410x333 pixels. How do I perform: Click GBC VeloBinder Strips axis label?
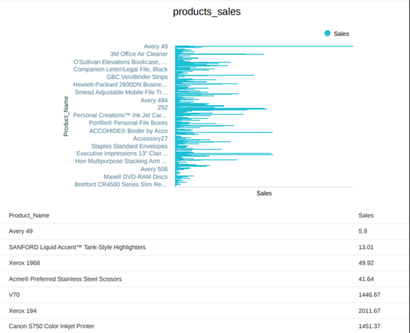point(137,77)
